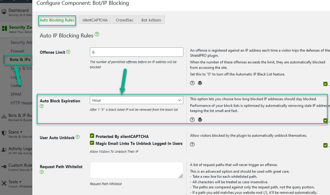Click the WordPress icon in the Auto Block Expiration row
The image size is (330, 195).
pos(200,120)
